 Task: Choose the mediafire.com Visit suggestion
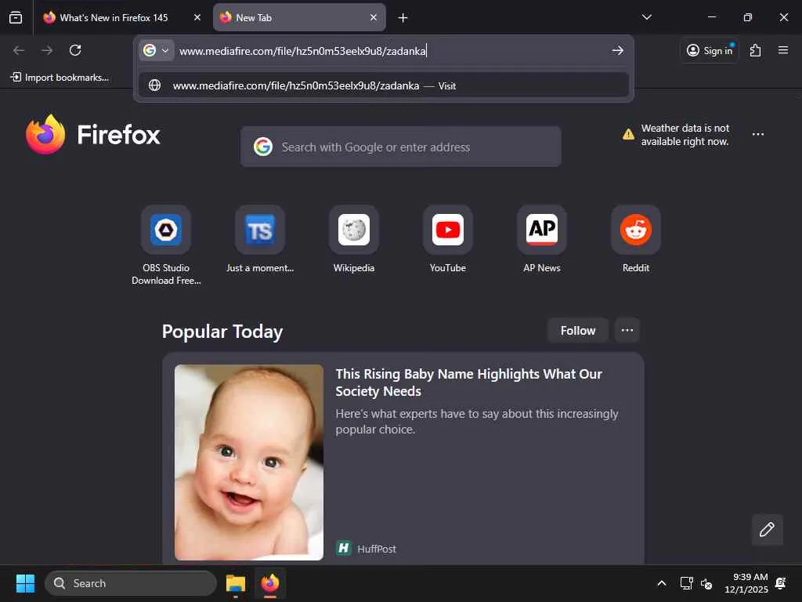[384, 85]
